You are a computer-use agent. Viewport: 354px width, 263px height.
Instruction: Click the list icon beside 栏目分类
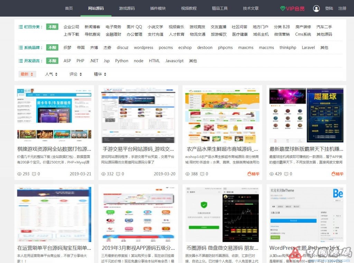click(x=21, y=27)
